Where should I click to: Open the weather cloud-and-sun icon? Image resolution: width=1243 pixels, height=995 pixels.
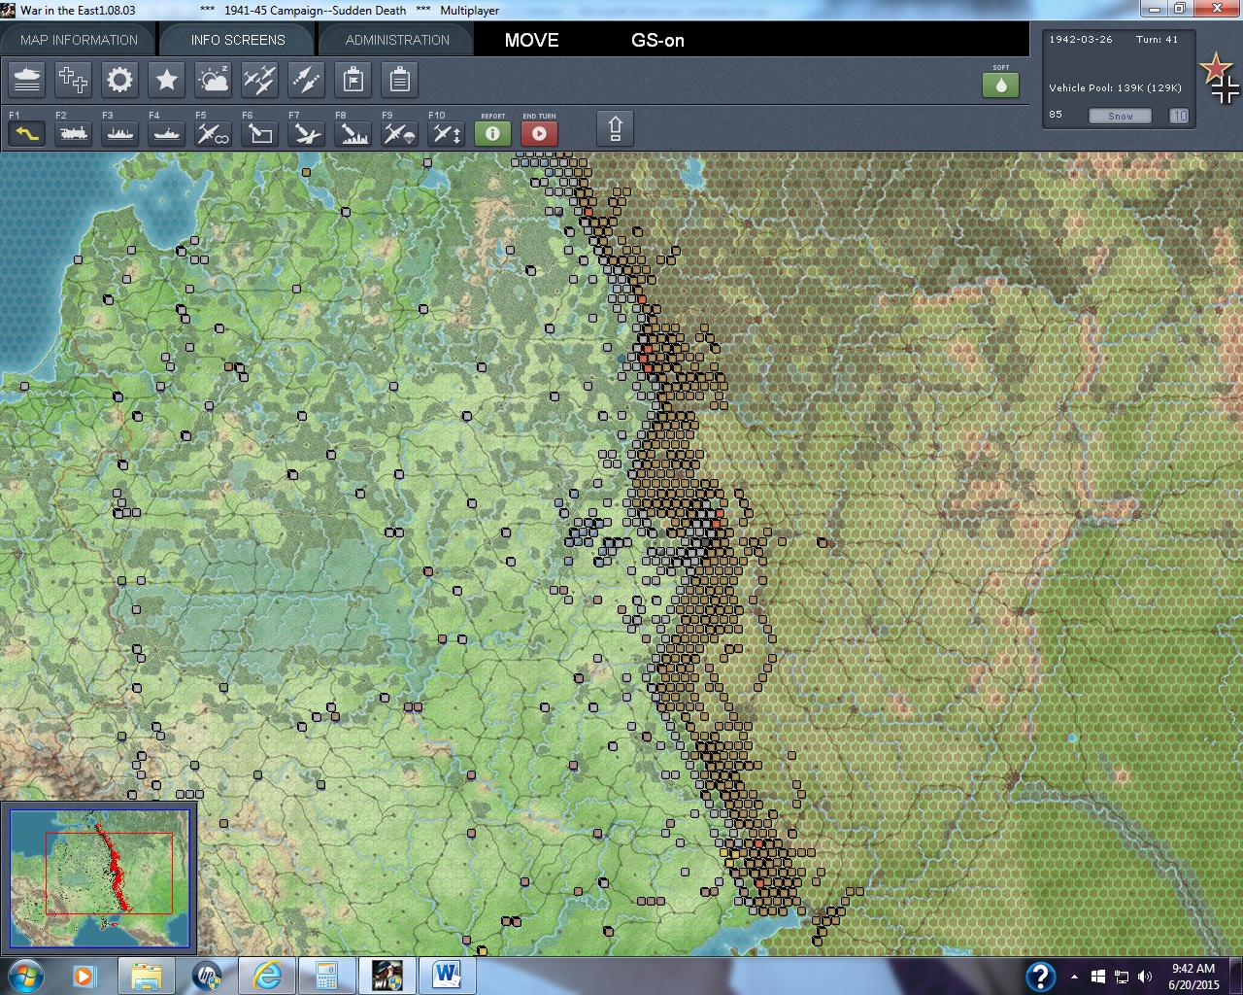(x=214, y=80)
